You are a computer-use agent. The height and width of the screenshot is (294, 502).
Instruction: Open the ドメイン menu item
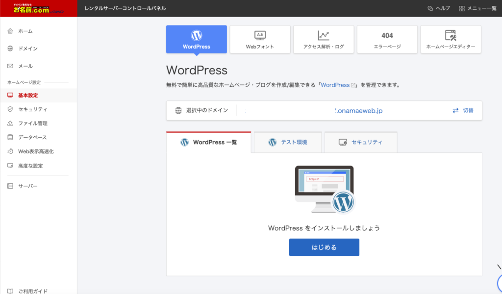click(38, 49)
